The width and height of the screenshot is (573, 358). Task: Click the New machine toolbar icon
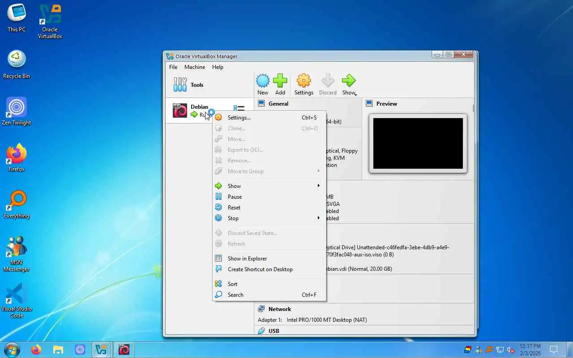(x=263, y=81)
